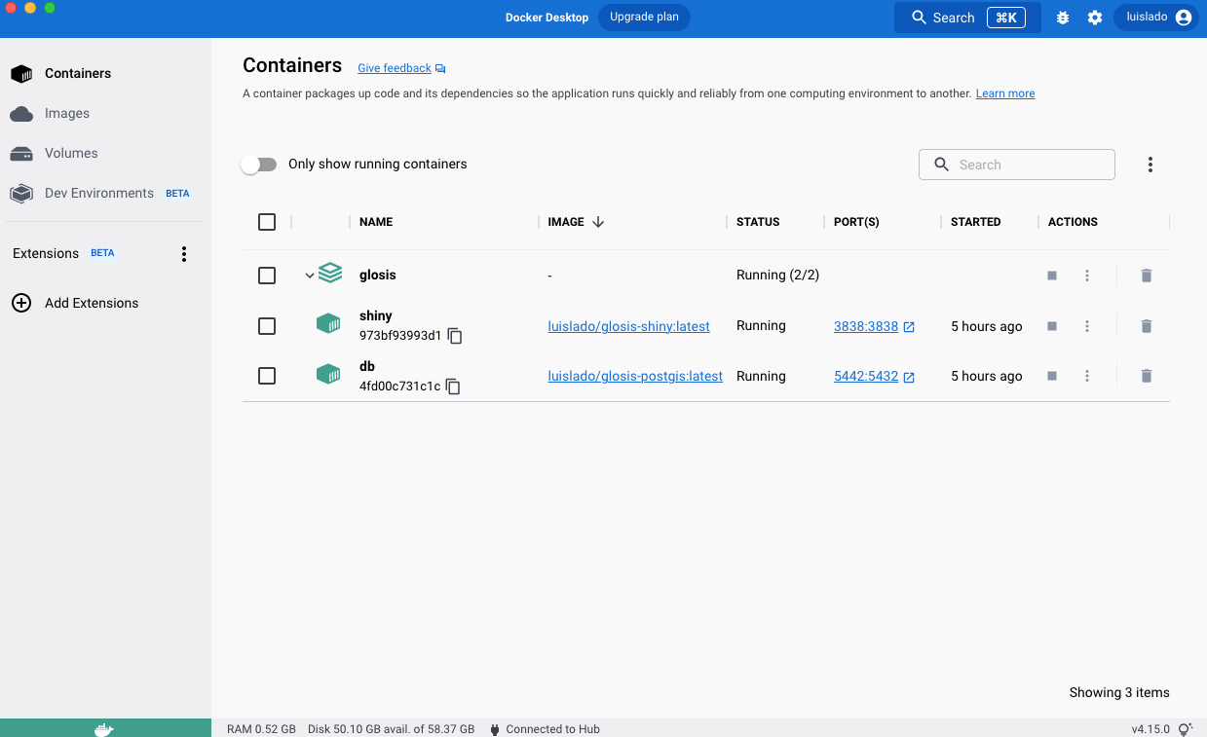Copy the shiny container ID

point(455,336)
